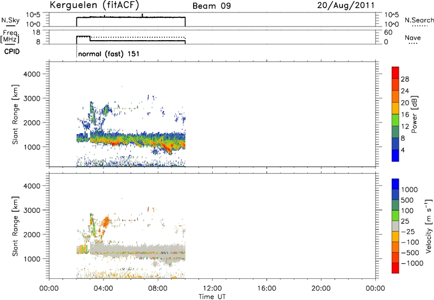This screenshot has width=434, height=300.
Task: Click the date 20/Aug/2011
Action: pyautogui.click(x=346, y=5)
